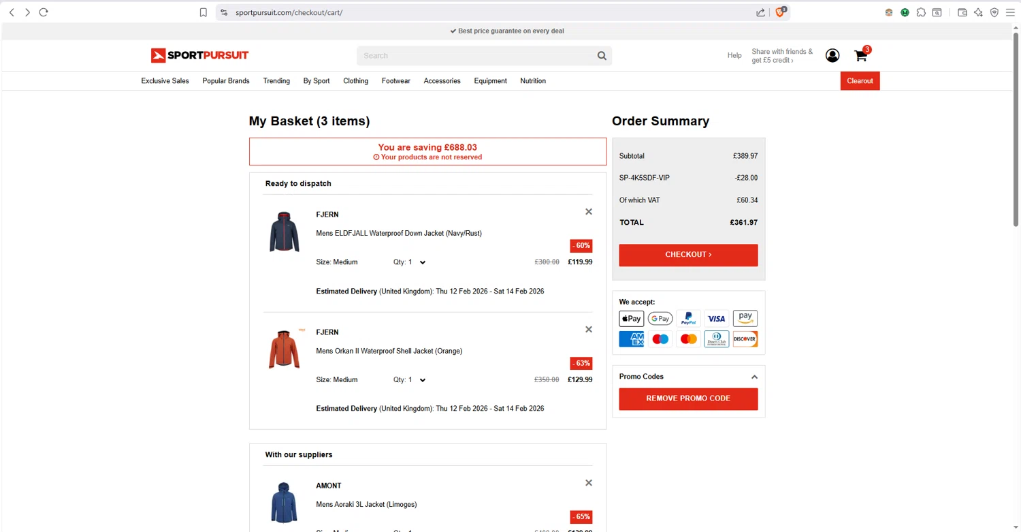This screenshot has width=1021, height=532.
Task: Remove Aoraki 3L Jacket from basket
Action: (x=589, y=483)
